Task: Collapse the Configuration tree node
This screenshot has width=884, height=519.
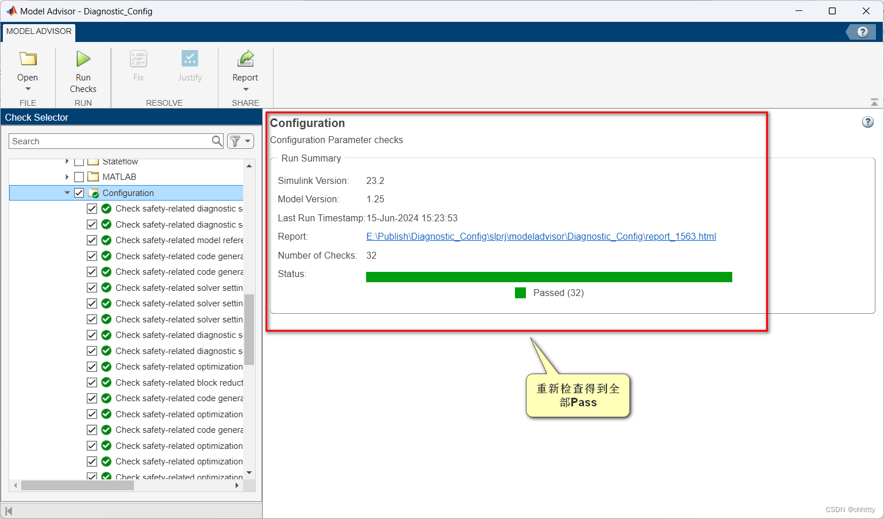Action: tap(67, 193)
